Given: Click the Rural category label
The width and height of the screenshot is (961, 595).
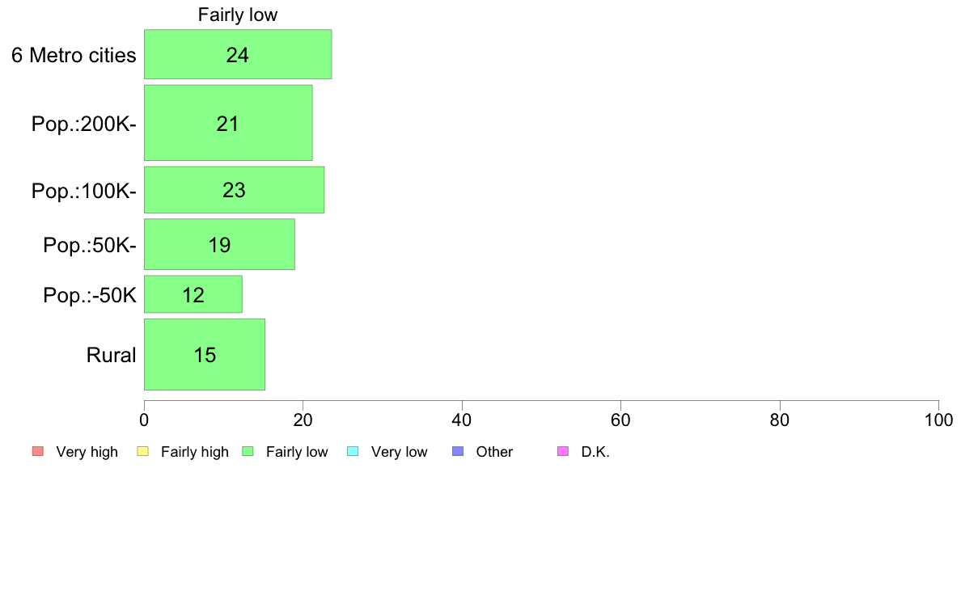Looking at the screenshot, I should [111, 355].
